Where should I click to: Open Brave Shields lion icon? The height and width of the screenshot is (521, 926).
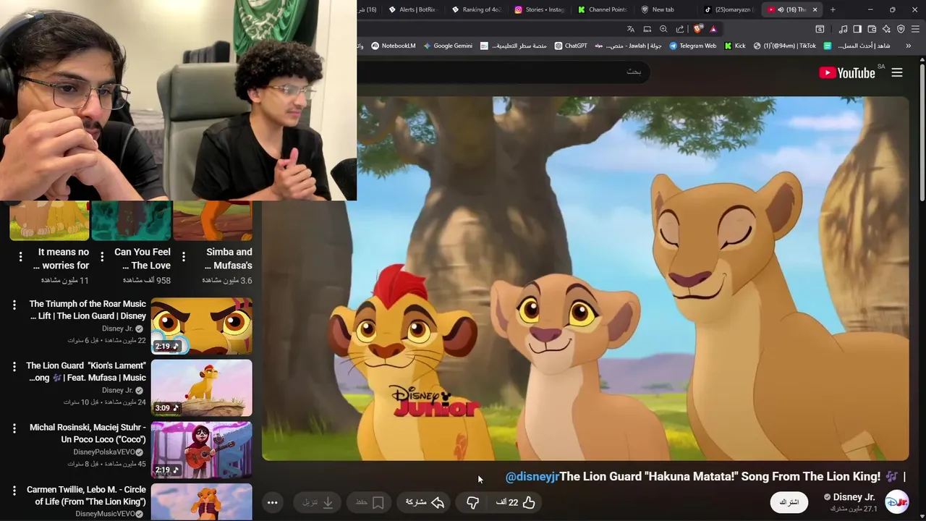click(x=697, y=29)
